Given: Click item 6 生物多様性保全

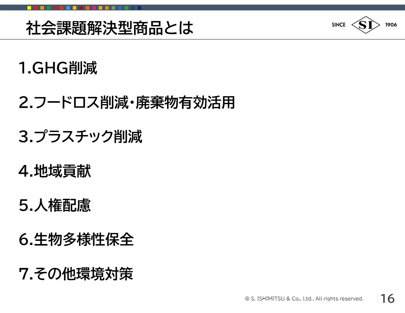Looking at the screenshot, I should 76,239.
